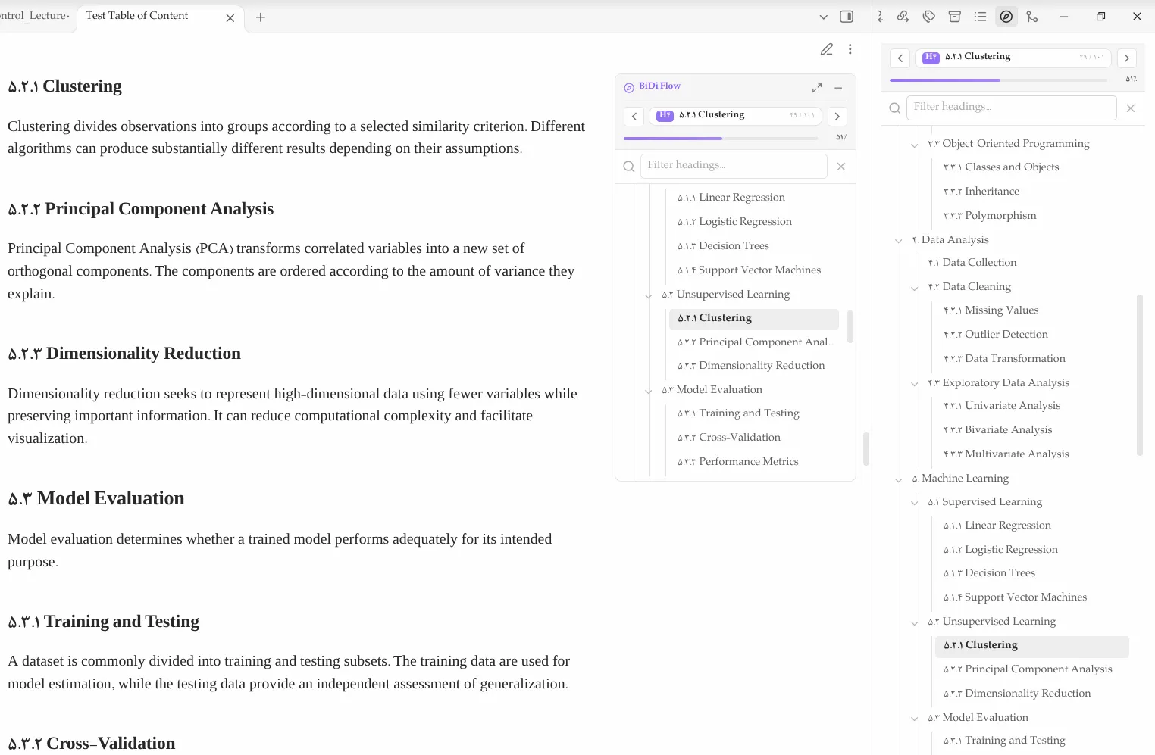Go to previous heading in right sidebar
Screen dimensions: 1155x755
[x=900, y=58]
